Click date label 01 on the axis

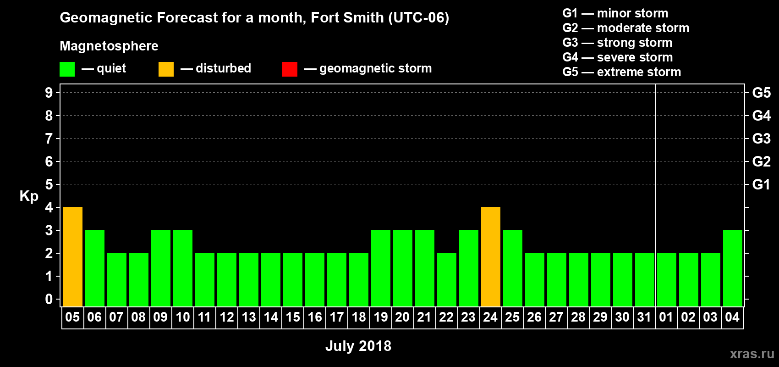coord(666,317)
